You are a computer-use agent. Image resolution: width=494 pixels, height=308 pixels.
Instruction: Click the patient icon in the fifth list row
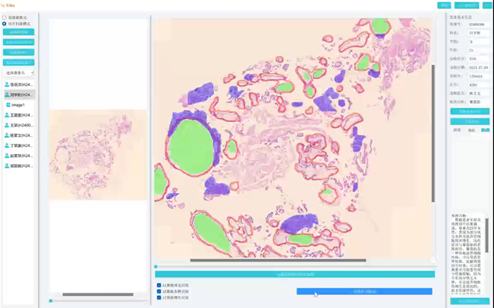coord(7,125)
